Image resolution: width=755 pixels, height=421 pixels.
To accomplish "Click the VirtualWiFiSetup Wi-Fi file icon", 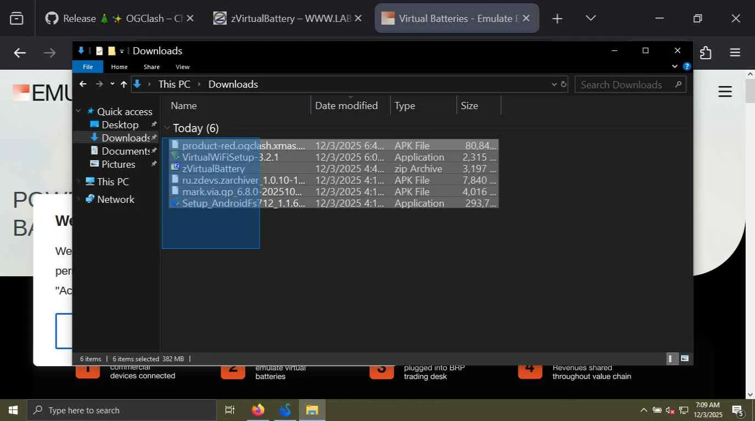I will 175,156.
